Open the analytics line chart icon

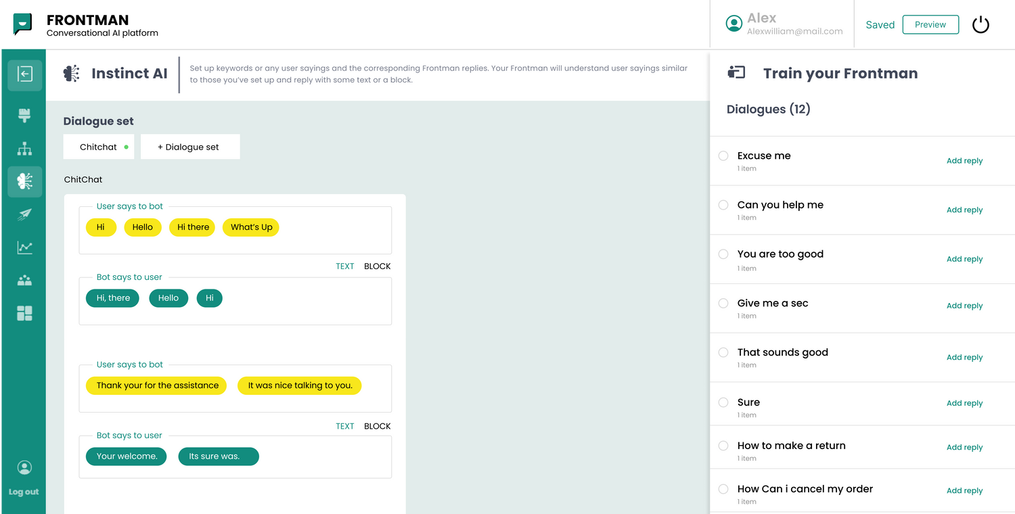pos(24,248)
